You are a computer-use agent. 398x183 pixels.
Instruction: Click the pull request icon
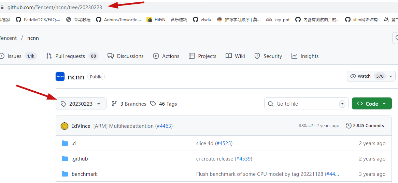click(x=49, y=56)
